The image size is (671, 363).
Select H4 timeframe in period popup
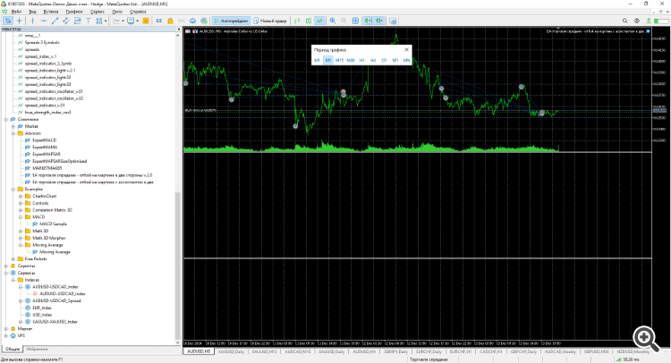point(373,60)
